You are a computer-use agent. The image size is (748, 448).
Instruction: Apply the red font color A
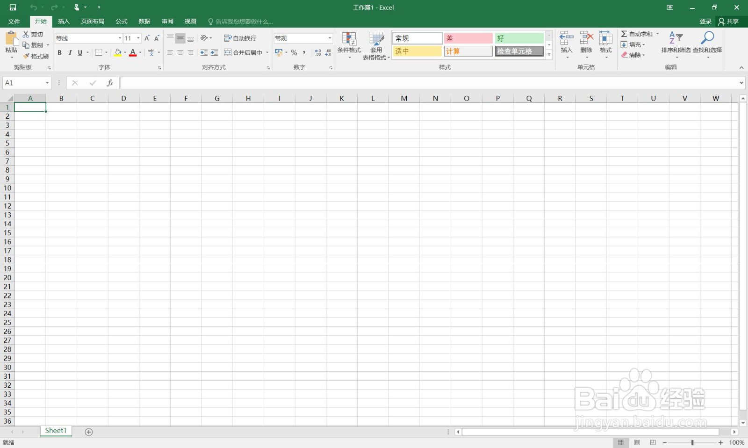133,53
